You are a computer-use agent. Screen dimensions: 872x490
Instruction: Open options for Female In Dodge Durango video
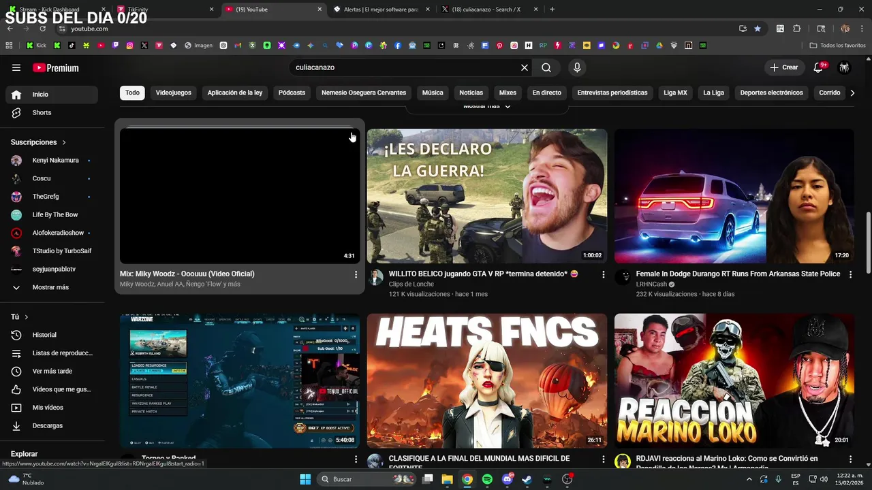tap(850, 274)
